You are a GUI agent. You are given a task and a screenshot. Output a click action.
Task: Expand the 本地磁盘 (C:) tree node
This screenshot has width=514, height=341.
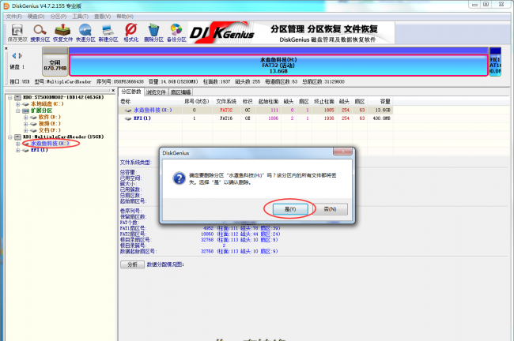(17, 104)
